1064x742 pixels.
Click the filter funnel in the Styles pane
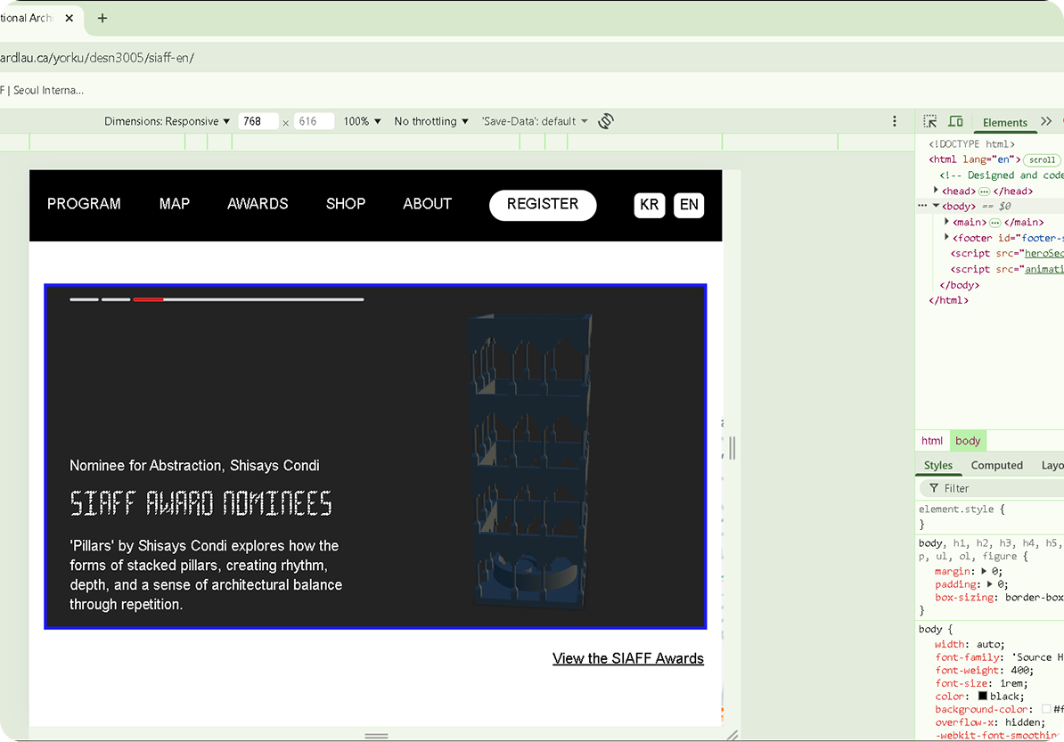934,488
